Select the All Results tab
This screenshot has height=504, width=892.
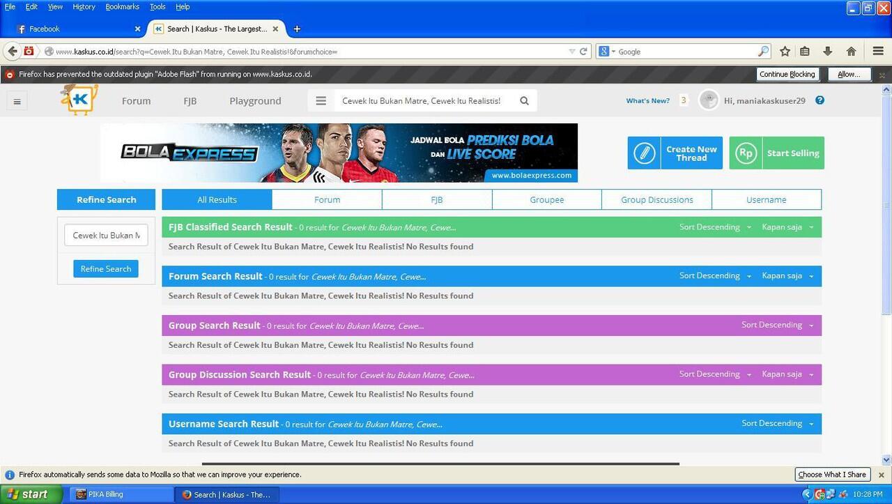click(x=217, y=199)
